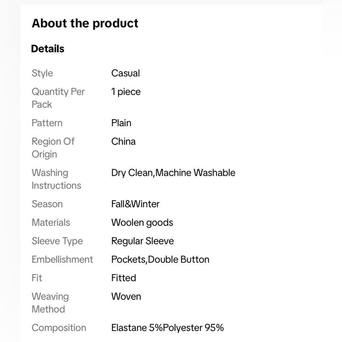Click the "Casual" style value
342x342 pixels.
126,73
